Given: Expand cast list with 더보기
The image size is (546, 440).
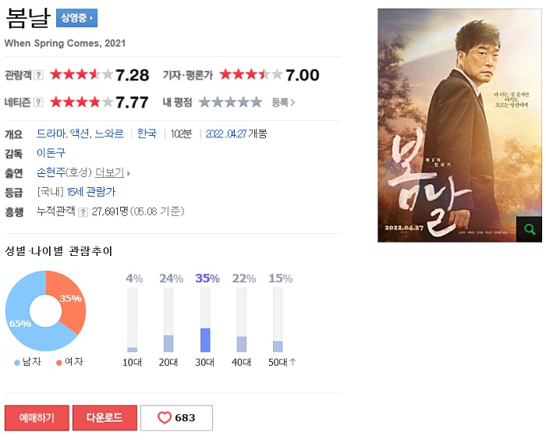Looking at the screenshot, I should (112, 172).
